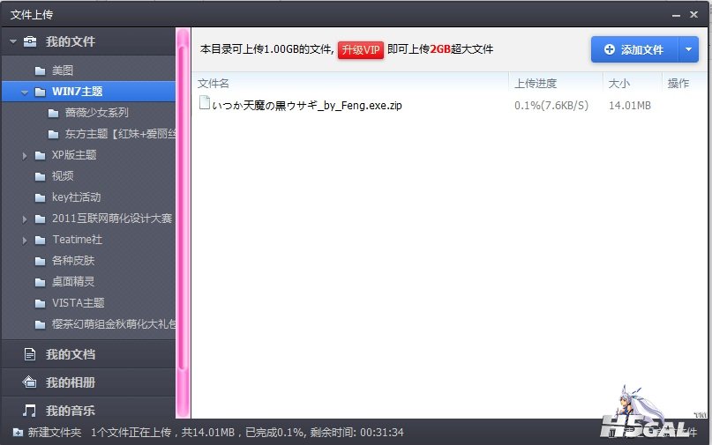Click the 视频 folder icon

click(x=40, y=176)
